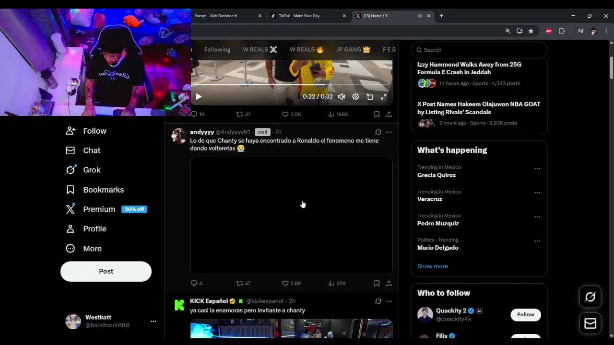614x345 pixels.
Task: Switch to W REALS skull tab
Action: coord(260,49)
